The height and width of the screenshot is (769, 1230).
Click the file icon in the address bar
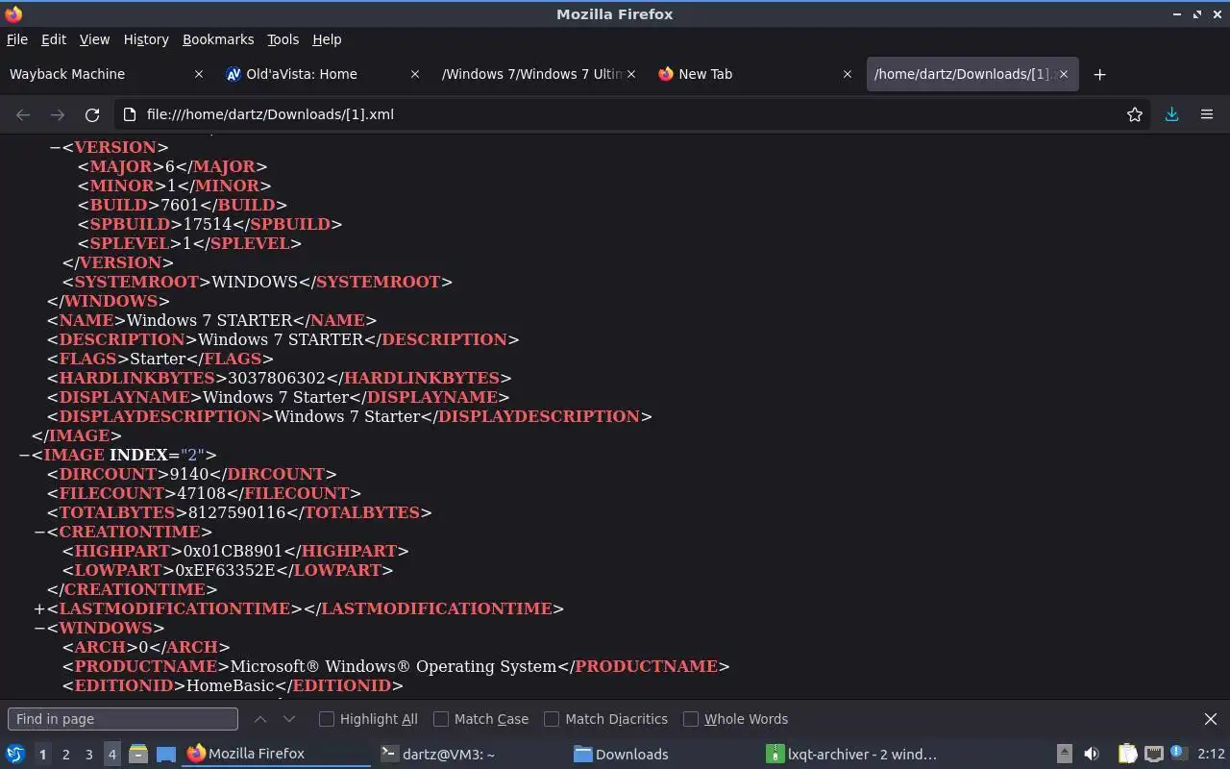[x=130, y=114]
